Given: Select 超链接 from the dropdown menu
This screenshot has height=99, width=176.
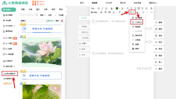Looking at the screenshot, I should coord(136,27).
